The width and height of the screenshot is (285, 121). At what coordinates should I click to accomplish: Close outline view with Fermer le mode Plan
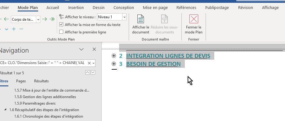tap(194, 24)
